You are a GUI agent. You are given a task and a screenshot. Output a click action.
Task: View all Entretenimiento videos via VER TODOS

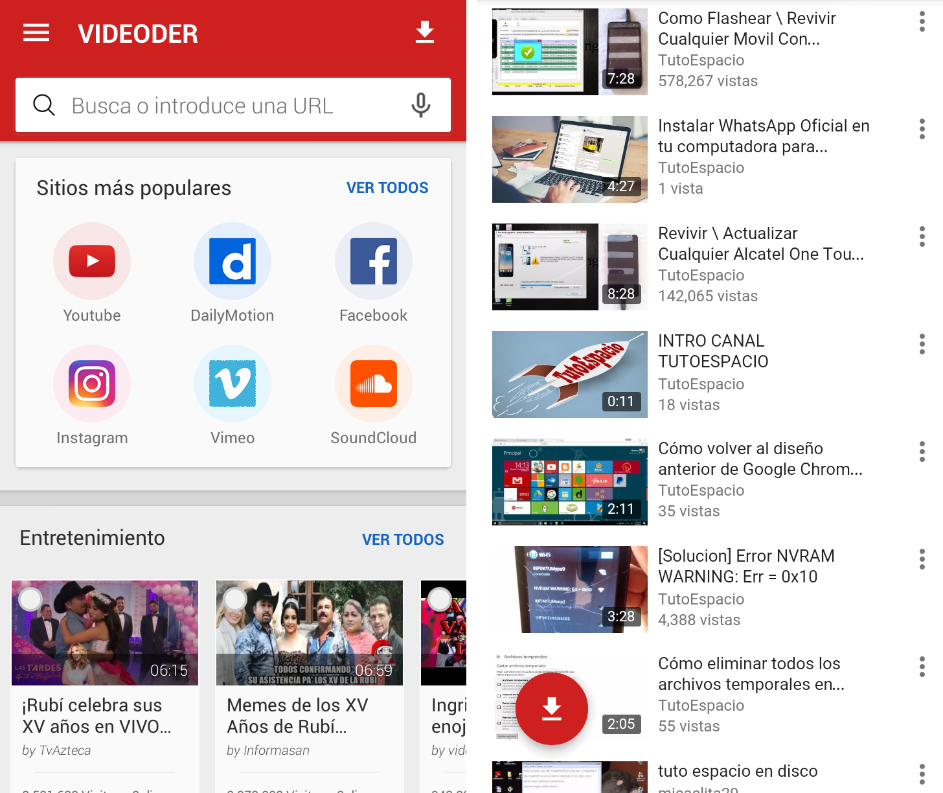pyautogui.click(x=403, y=540)
